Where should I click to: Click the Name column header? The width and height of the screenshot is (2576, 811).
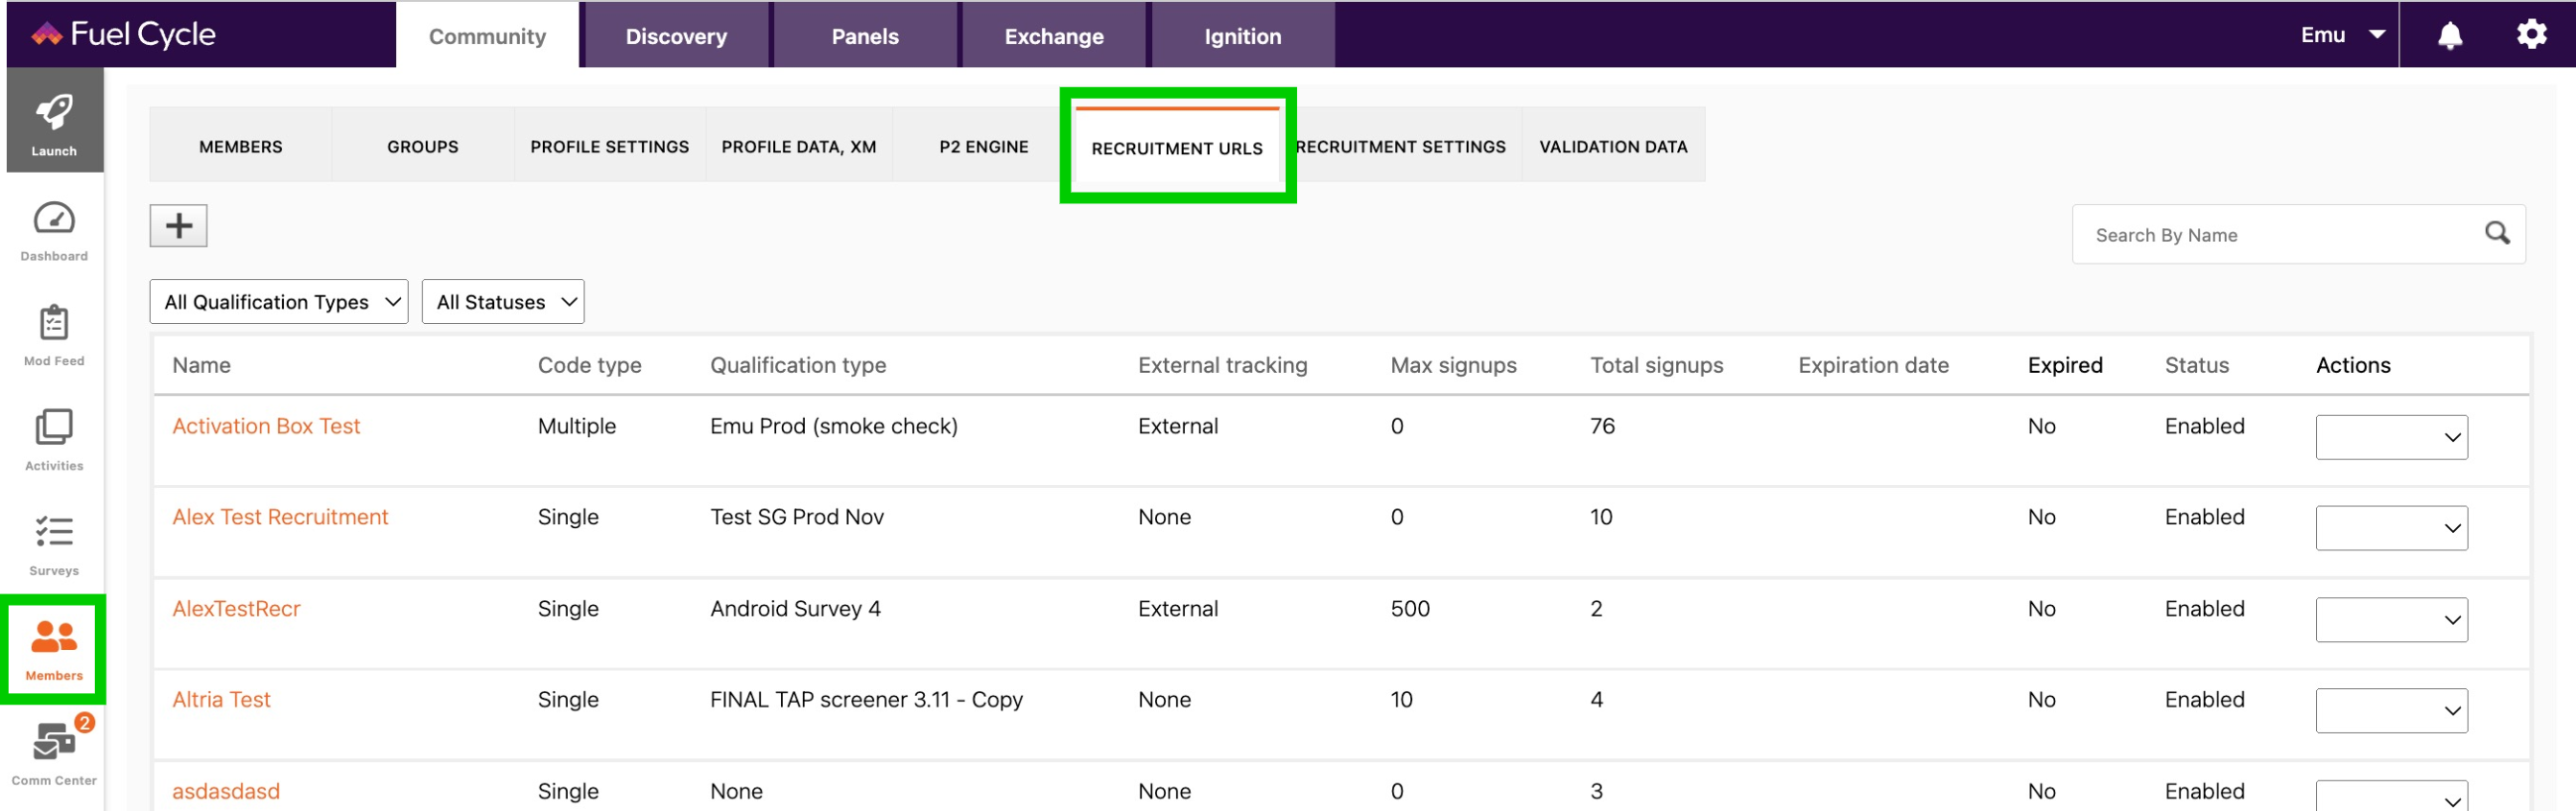[x=201, y=364]
